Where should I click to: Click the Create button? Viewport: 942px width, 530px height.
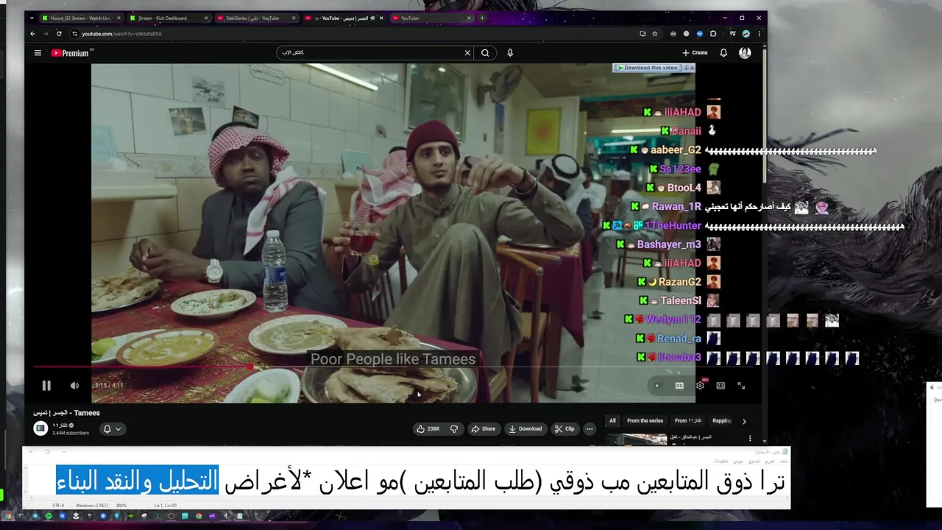[695, 53]
